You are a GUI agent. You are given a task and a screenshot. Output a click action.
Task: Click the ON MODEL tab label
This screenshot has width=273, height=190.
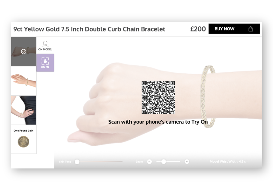(x=45, y=49)
